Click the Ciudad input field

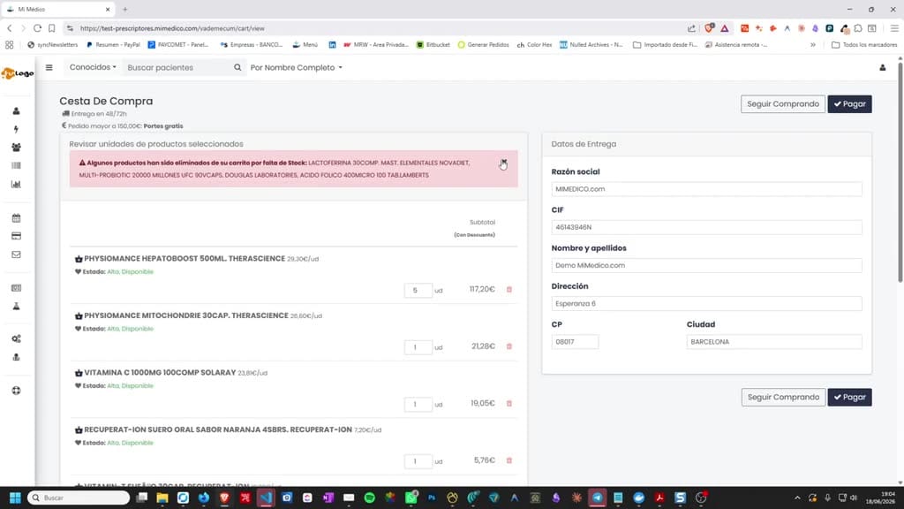click(x=774, y=342)
